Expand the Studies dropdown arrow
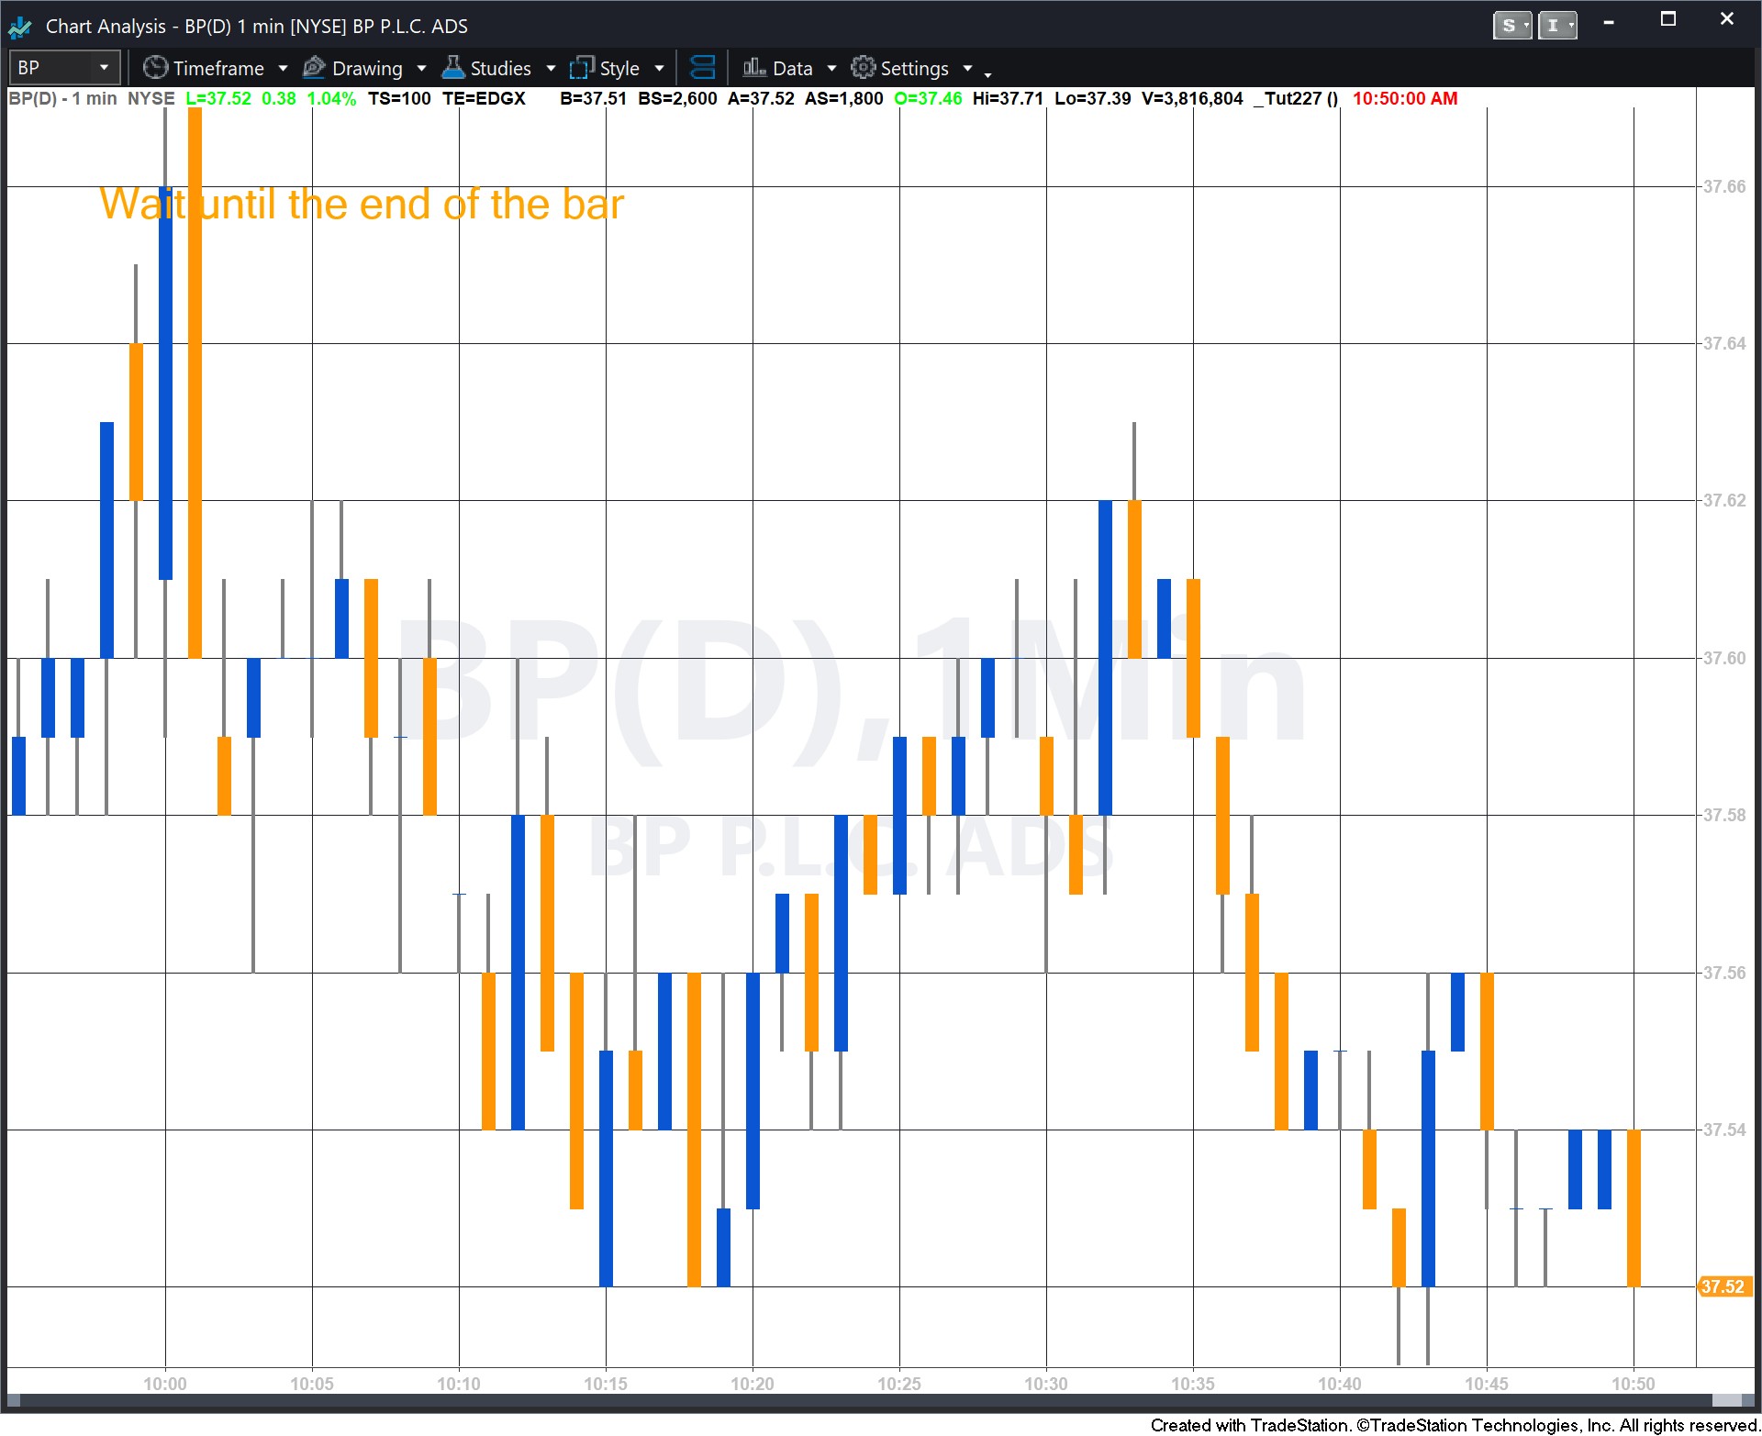 point(551,69)
